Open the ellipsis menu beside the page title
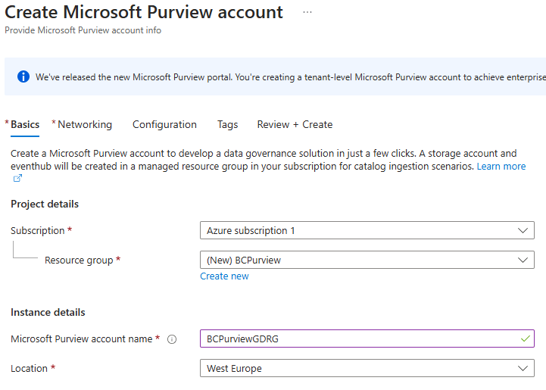Image resolution: width=546 pixels, height=390 pixels. click(307, 13)
